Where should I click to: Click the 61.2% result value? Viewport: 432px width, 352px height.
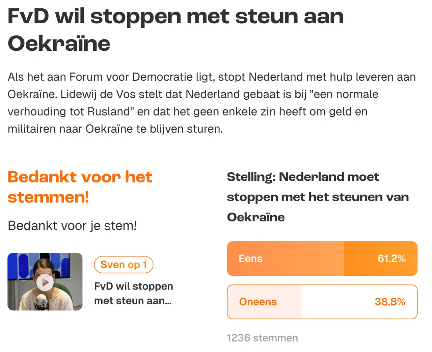pyautogui.click(x=391, y=258)
